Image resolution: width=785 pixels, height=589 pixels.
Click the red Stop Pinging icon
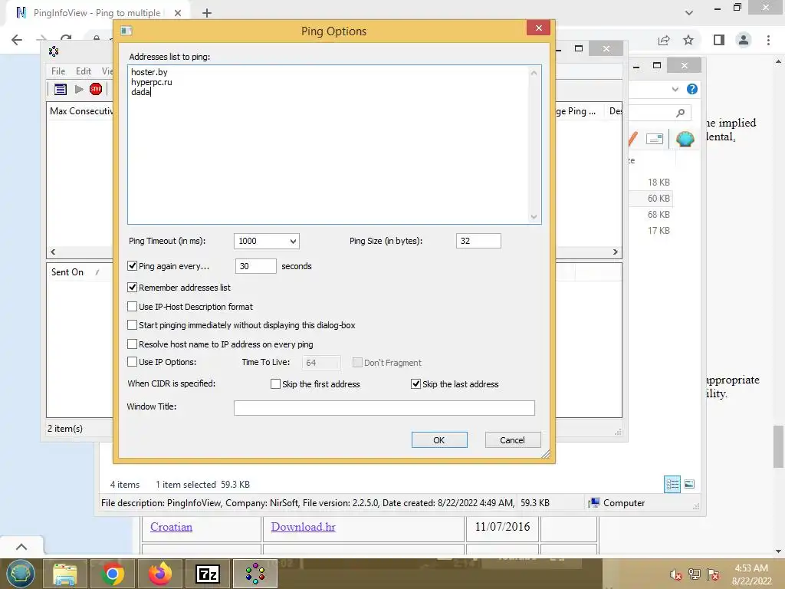click(96, 89)
